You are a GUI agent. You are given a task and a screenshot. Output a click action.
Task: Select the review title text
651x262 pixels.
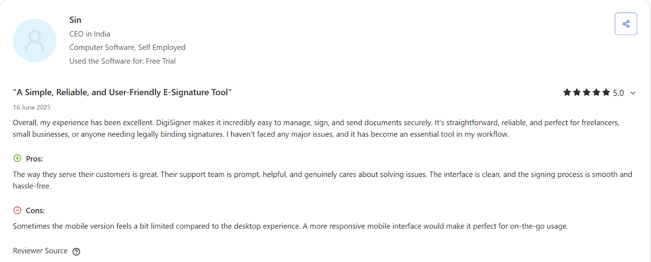(x=122, y=92)
